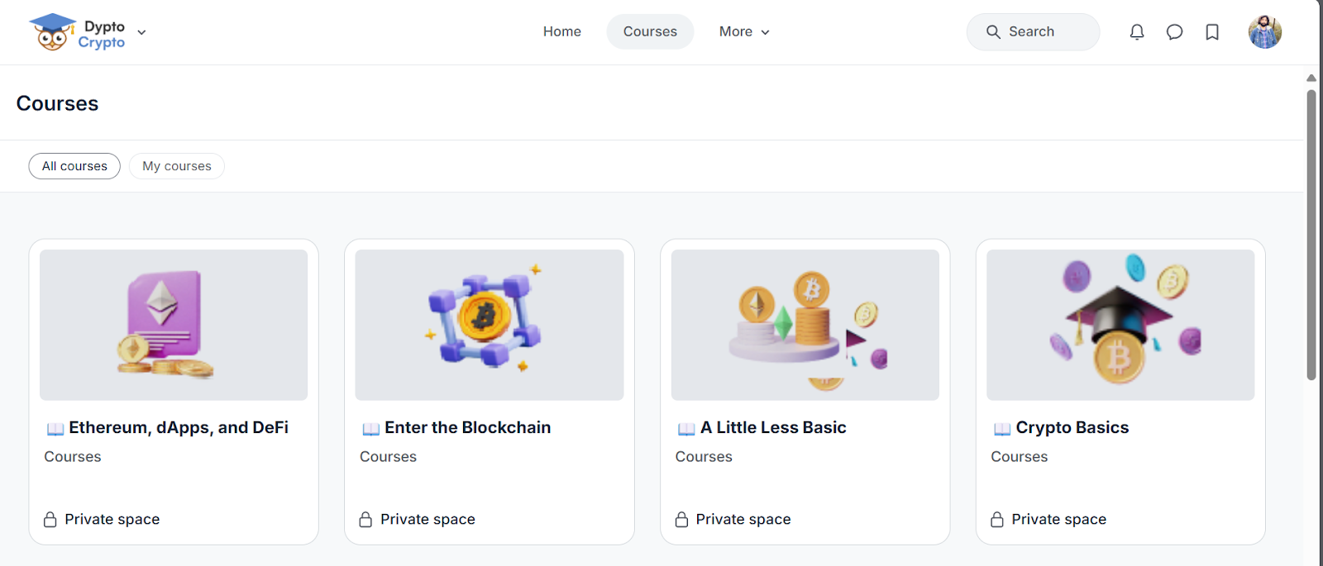Click the Enter the Blockchain course image
Viewport: 1323px width, 566px height.
(x=490, y=325)
